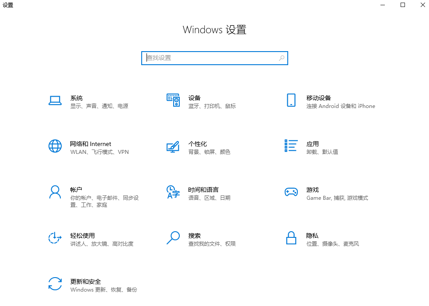Open 系统 by clicking its text label
Viewport: 429px width, 306px height.
(77, 98)
